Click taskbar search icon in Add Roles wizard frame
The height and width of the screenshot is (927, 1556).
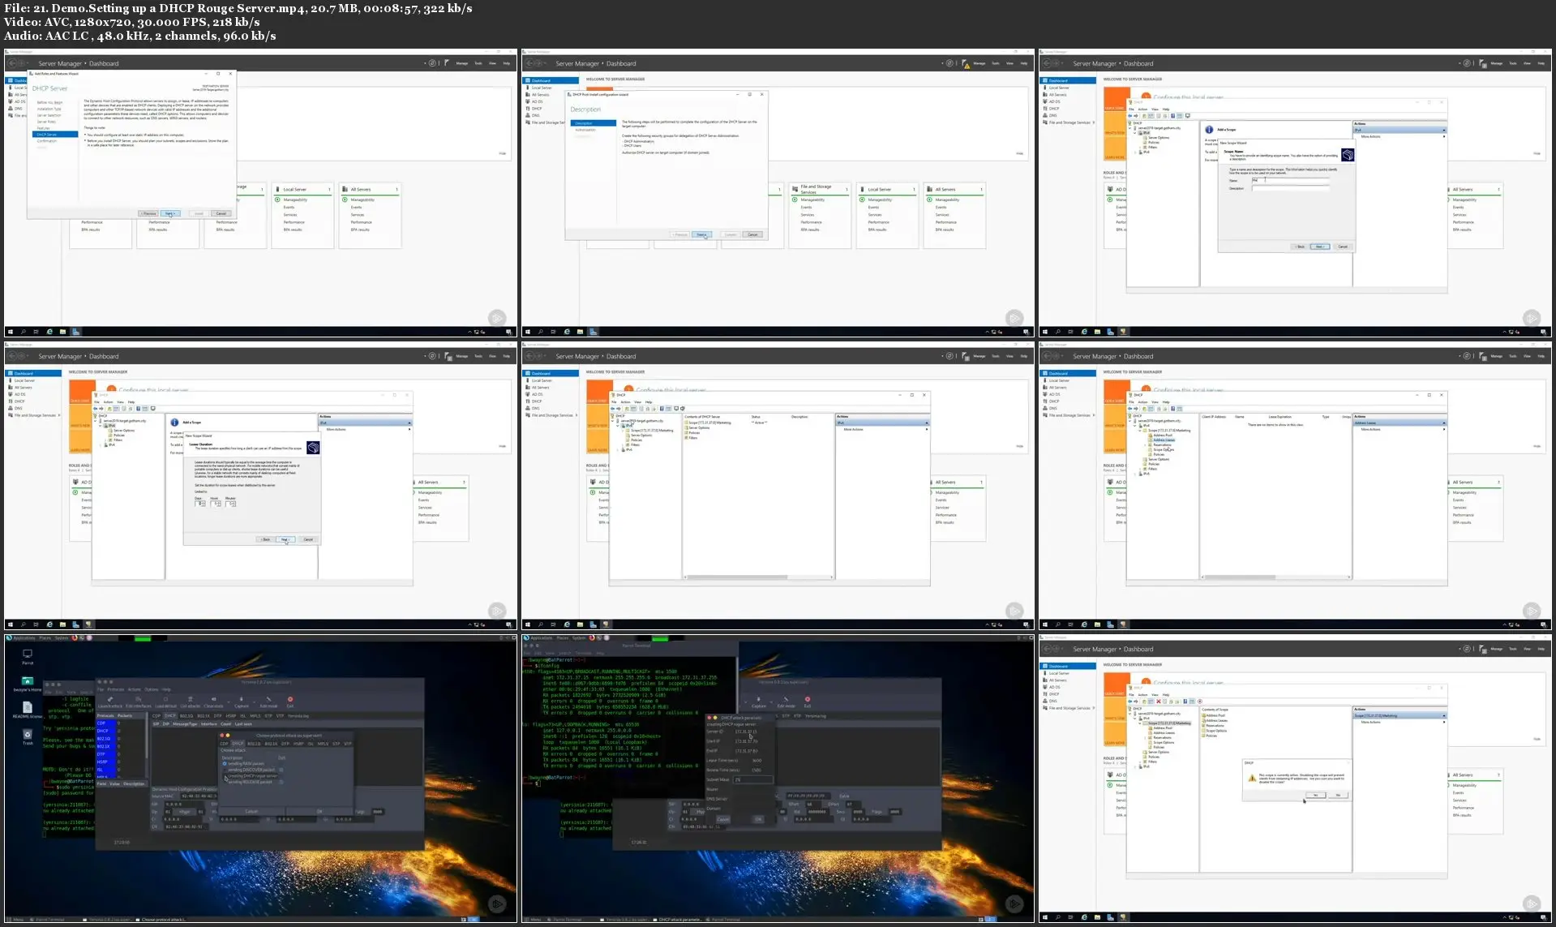point(24,332)
